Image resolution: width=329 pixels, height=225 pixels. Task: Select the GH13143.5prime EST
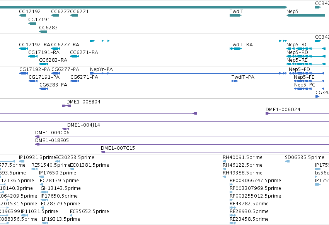click(44, 192)
